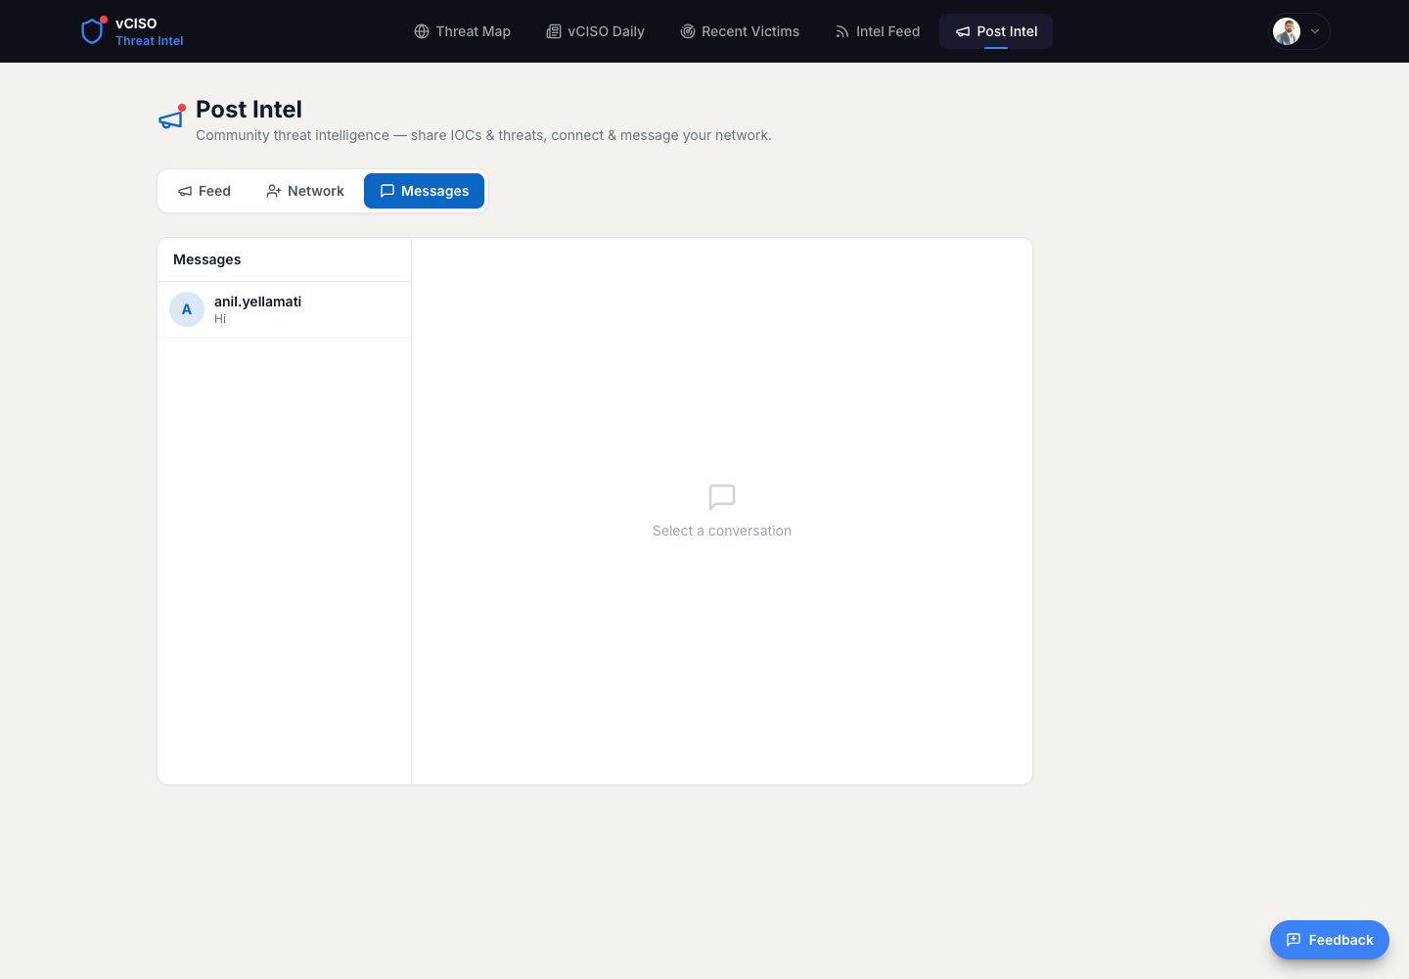Click the Feedback button icon
The height and width of the screenshot is (979, 1409).
[x=1294, y=940]
